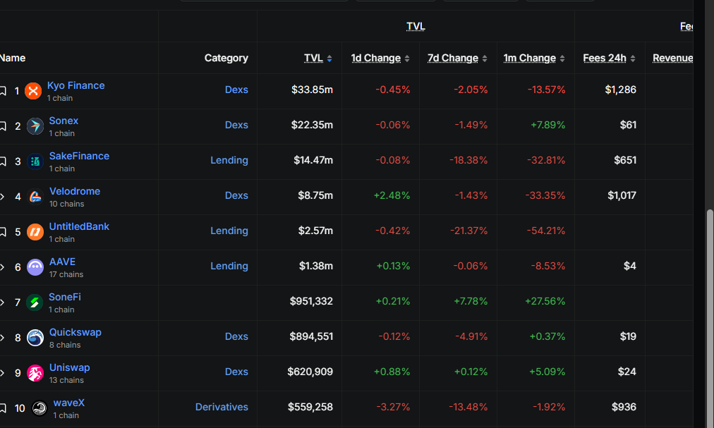Click the $951,332 TVL value
714x428 pixels.
(311, 301)
